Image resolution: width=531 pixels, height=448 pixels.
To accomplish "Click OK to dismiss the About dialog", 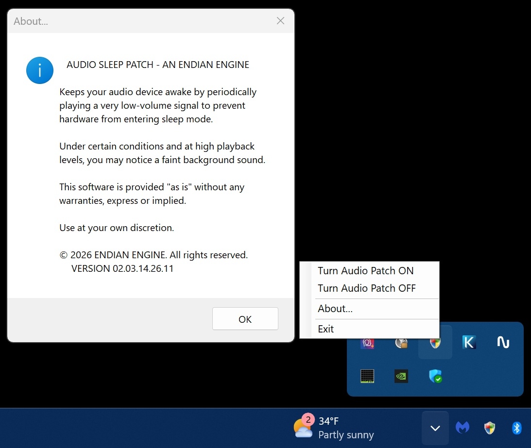I will (x=245, y=319).
